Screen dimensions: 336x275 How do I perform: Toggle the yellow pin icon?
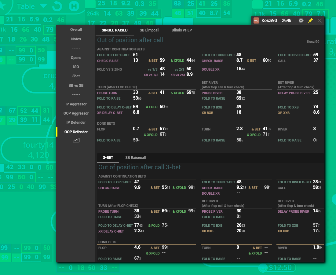point(310,20)
